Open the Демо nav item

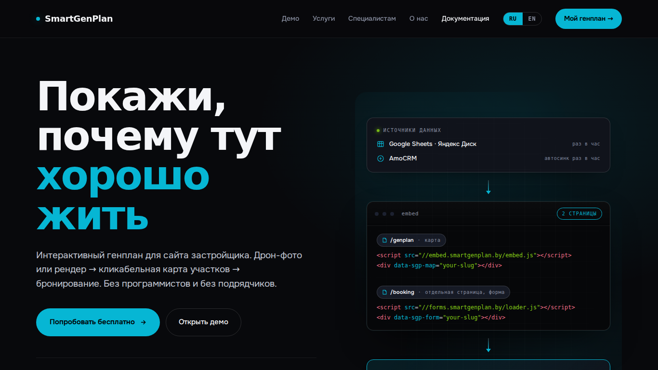pos(290,19)
